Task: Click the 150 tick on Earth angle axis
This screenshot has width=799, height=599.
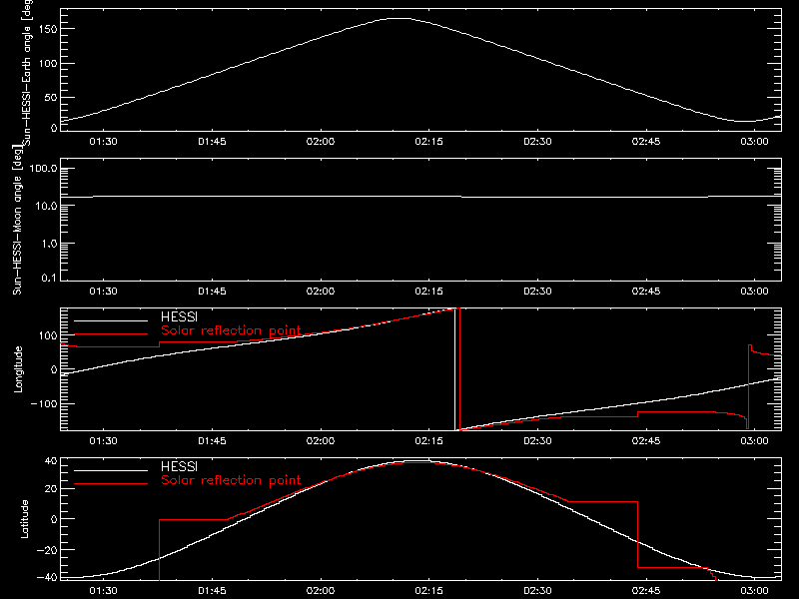Action: 47,29
